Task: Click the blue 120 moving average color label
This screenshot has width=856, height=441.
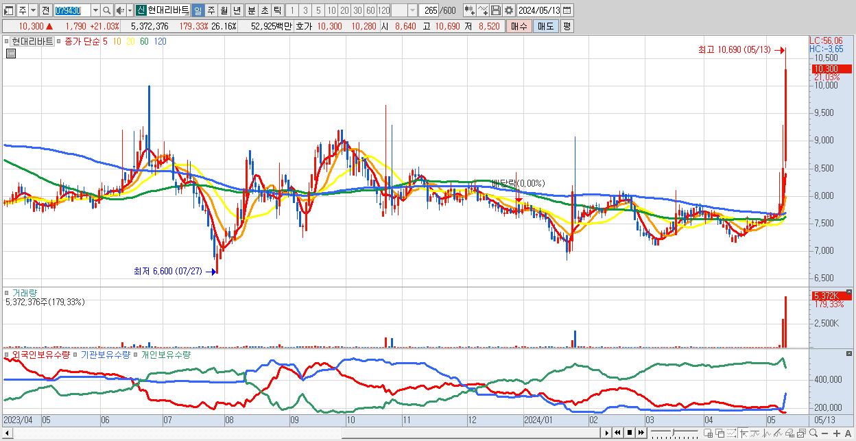Action: tap(160, 41)
